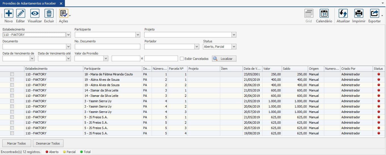Open the Ações checklist icon
Viewport: 386px width, 155px height.
63,14
